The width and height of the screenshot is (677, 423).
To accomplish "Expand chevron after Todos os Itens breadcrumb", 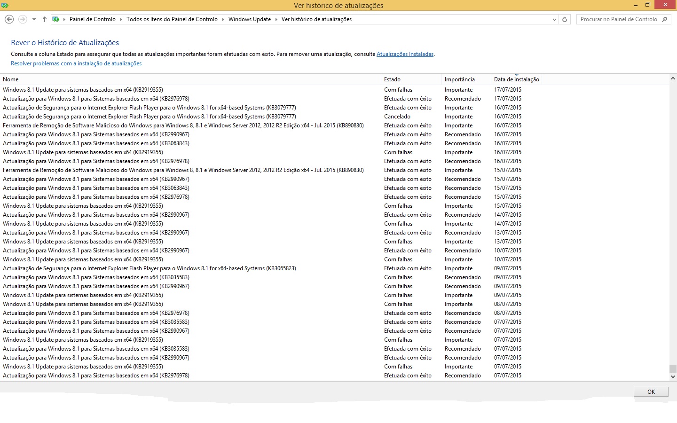I will (223, 19).
